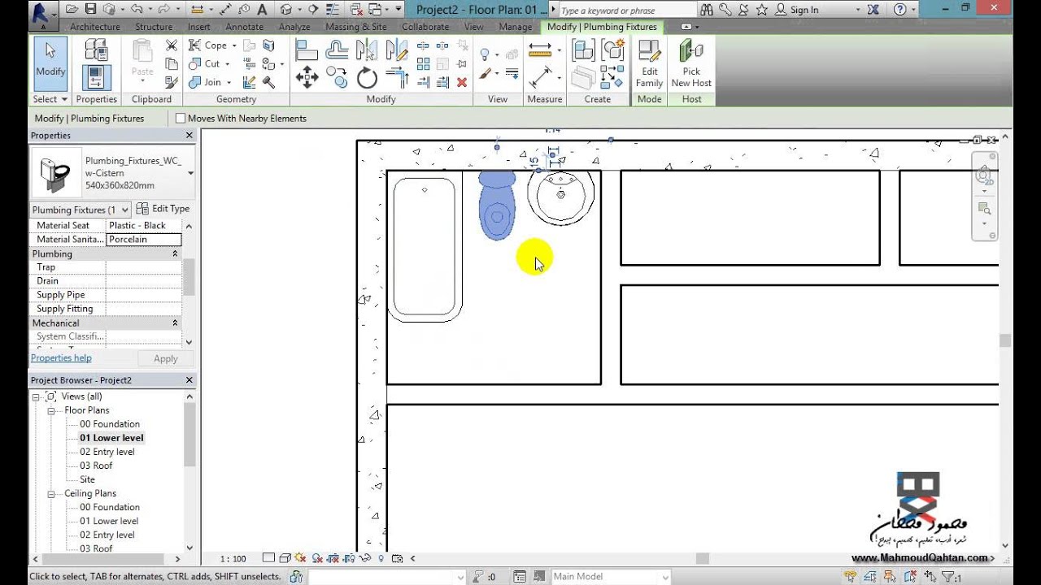Viewport: 1041px width, 585px height.
Task: Select the Move tool
Action: point(307,78)
